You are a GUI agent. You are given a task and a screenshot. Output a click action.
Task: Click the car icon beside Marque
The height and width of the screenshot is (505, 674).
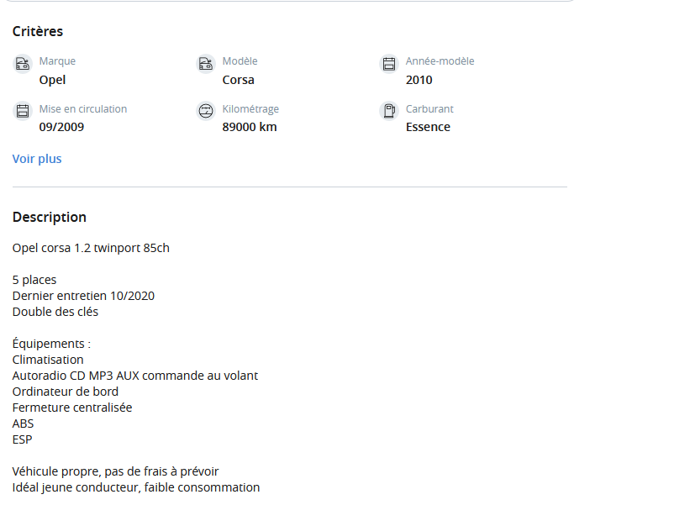click(23, 64)
